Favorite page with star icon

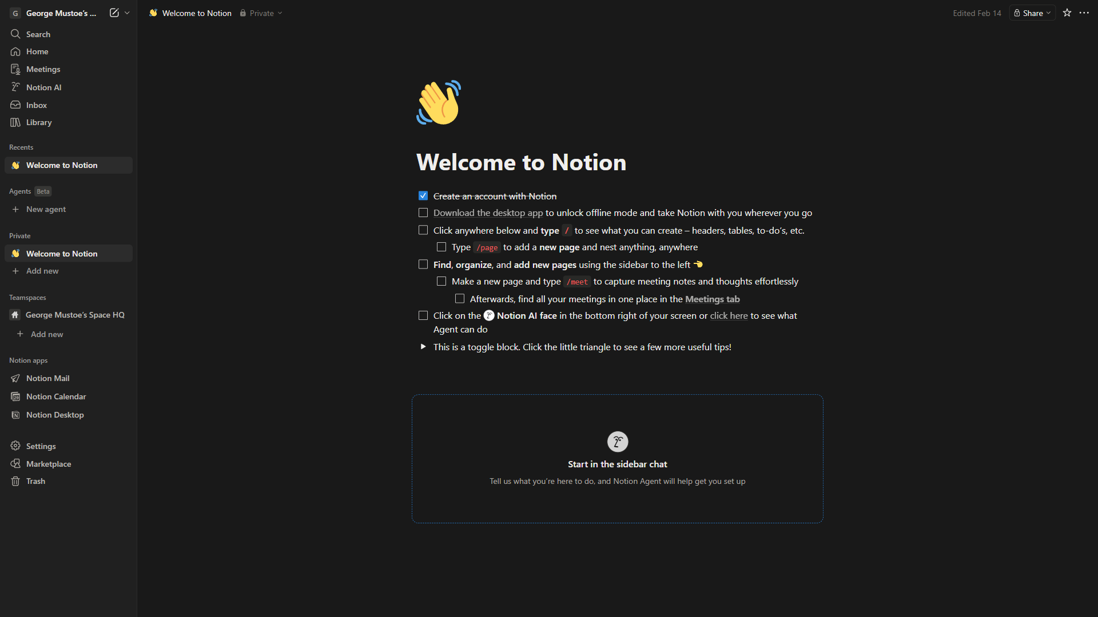[x=1067, y=13]
